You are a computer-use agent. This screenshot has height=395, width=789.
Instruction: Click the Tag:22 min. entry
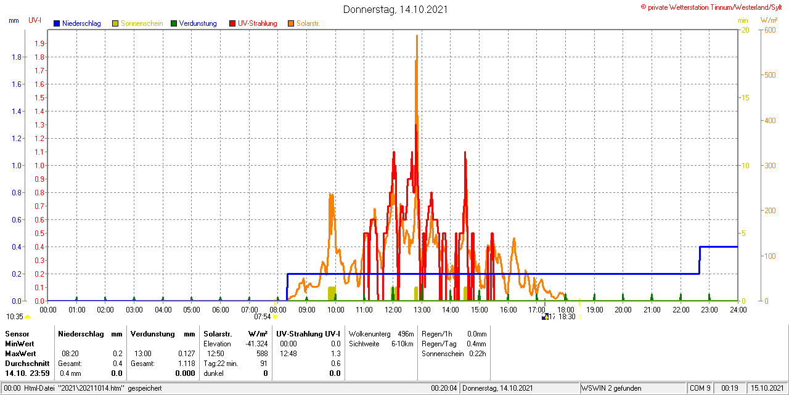click(x=221, y=364)
